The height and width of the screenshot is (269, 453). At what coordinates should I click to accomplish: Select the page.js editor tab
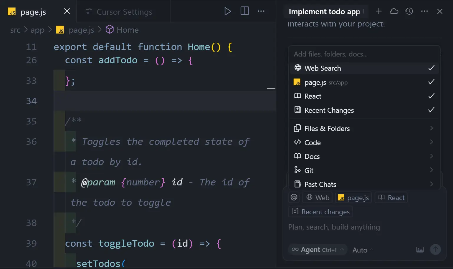point(32,12)
